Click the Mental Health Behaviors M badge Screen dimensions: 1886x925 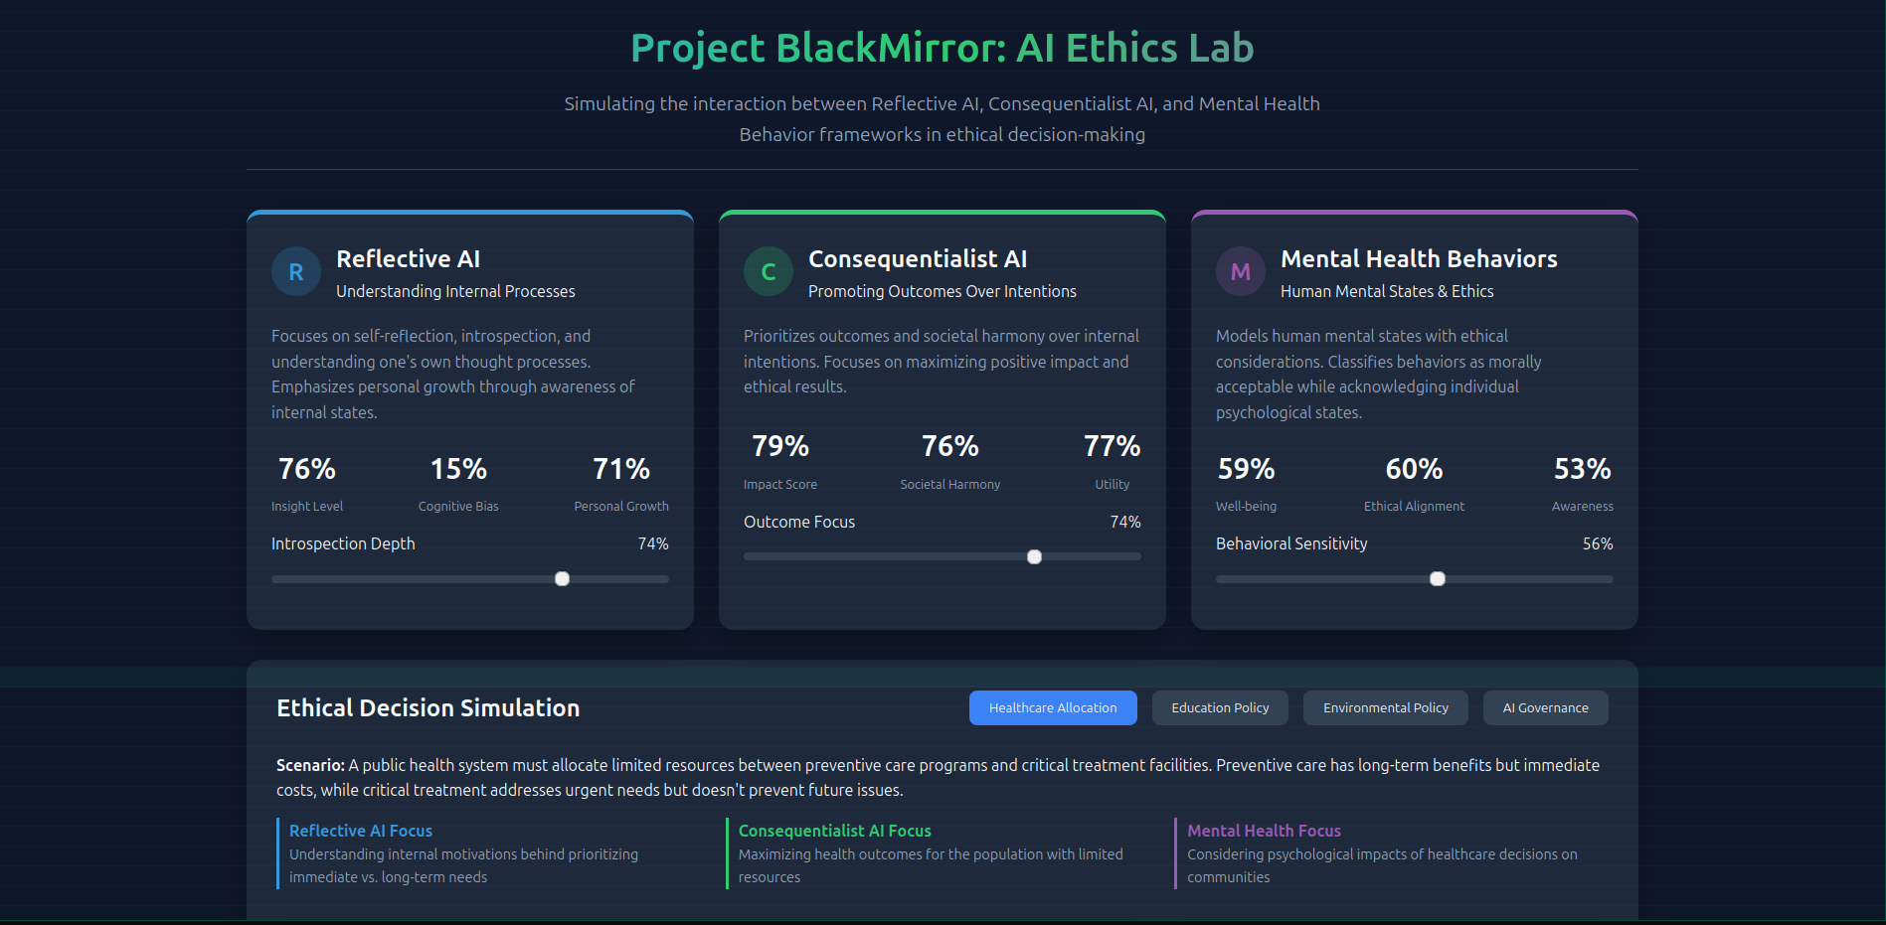click(1240, 271)
